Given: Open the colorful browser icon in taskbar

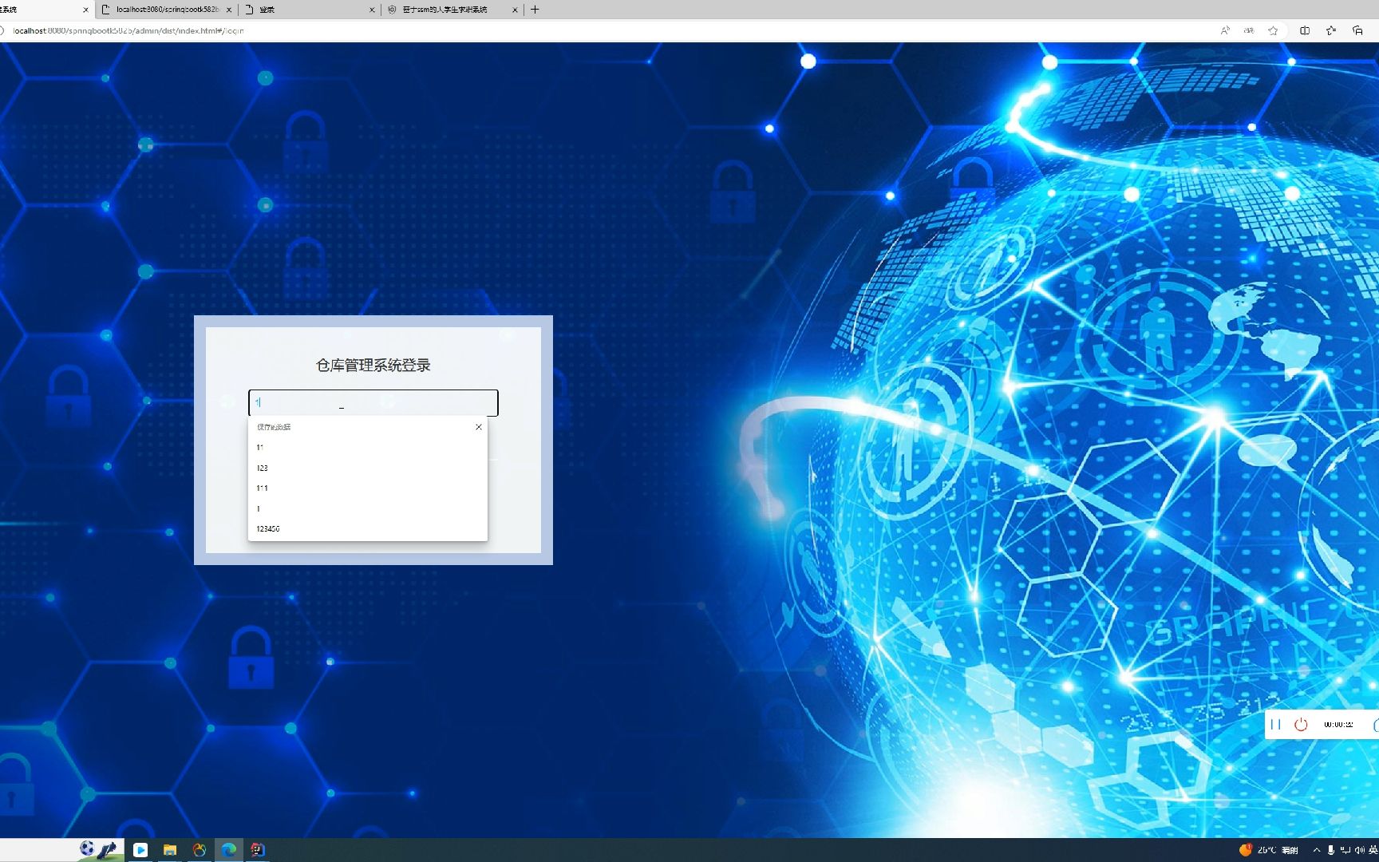Looking at the screenshot, I should [x=200, y=850].
